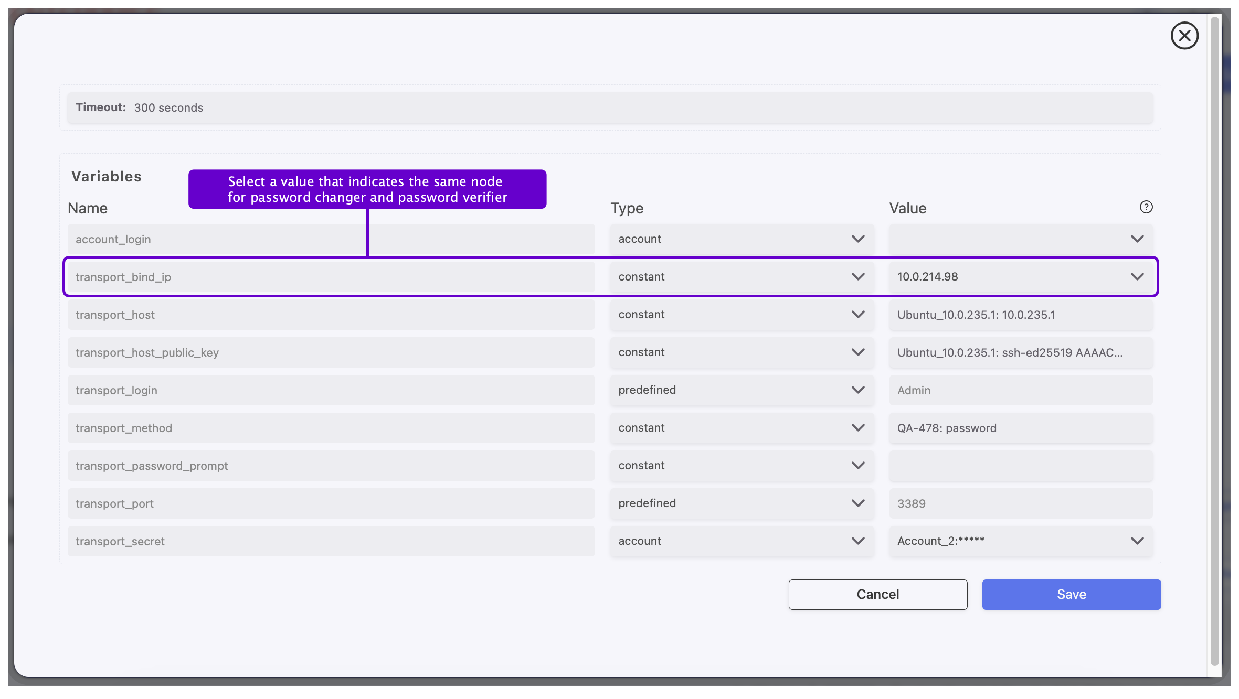
Task: Open the Value column help icon
Action: click(x=1146, y=207)
